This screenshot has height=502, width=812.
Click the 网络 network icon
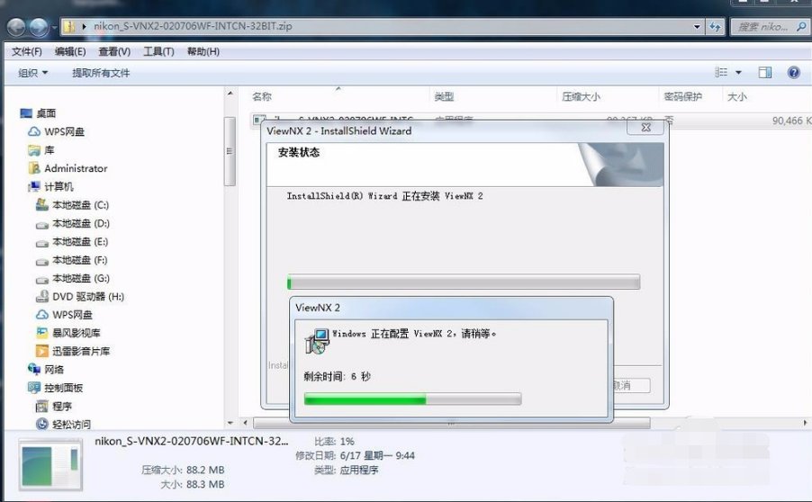(33, 369)
